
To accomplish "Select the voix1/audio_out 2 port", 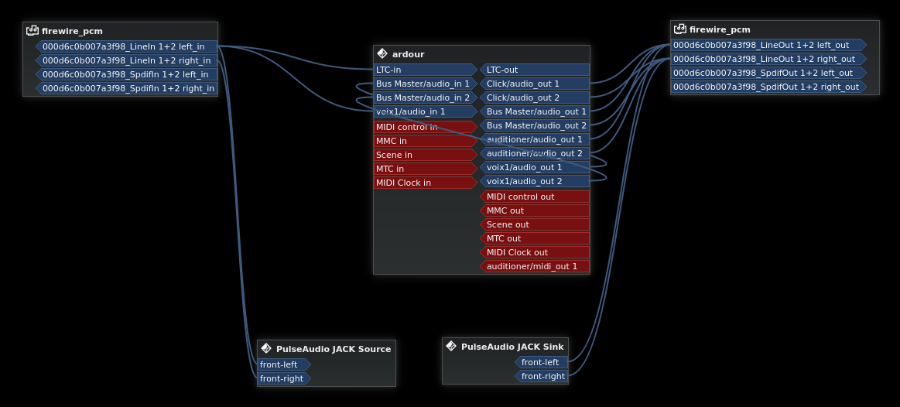I will (x=535, y=181).
